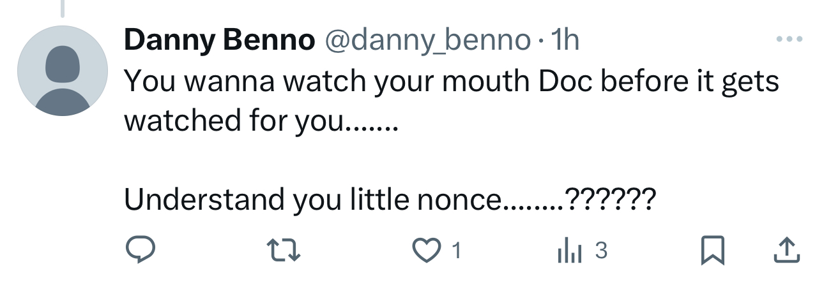The image size is (824, 292).
Task: Click the text "watched for you......."
Action: tap(261, 120)
